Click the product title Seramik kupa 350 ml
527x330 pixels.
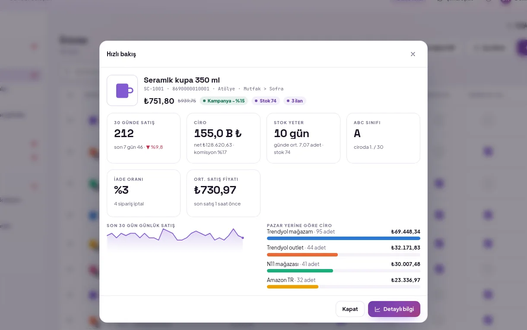182,80
